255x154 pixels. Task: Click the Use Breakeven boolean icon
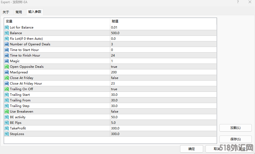[7, 112]
